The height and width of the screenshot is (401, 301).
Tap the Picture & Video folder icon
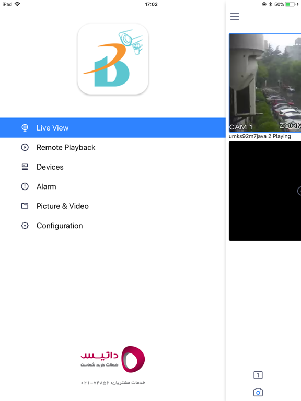tap(25, 206)
